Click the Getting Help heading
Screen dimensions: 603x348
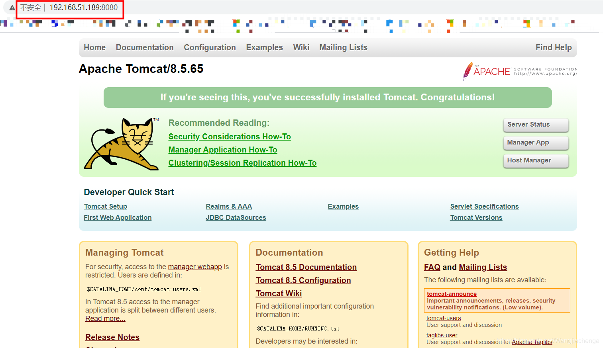click(x=452, y=252)
